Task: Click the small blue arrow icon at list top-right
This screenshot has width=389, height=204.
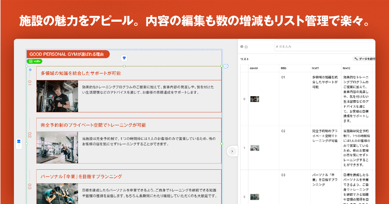Action: [226, 66]
